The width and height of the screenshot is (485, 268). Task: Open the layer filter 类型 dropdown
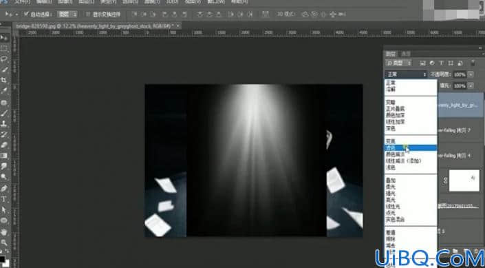point(398,63)
